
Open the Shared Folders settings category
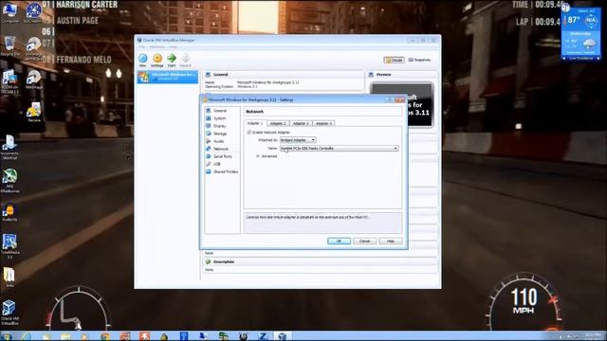pos(226,171)
